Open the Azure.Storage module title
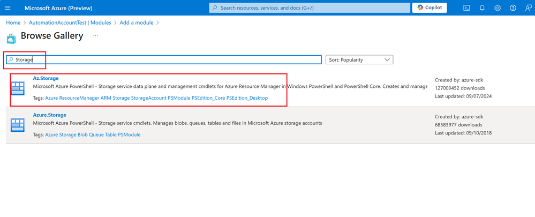This screenshot has width=535, height=217. [x=49, y=115]
